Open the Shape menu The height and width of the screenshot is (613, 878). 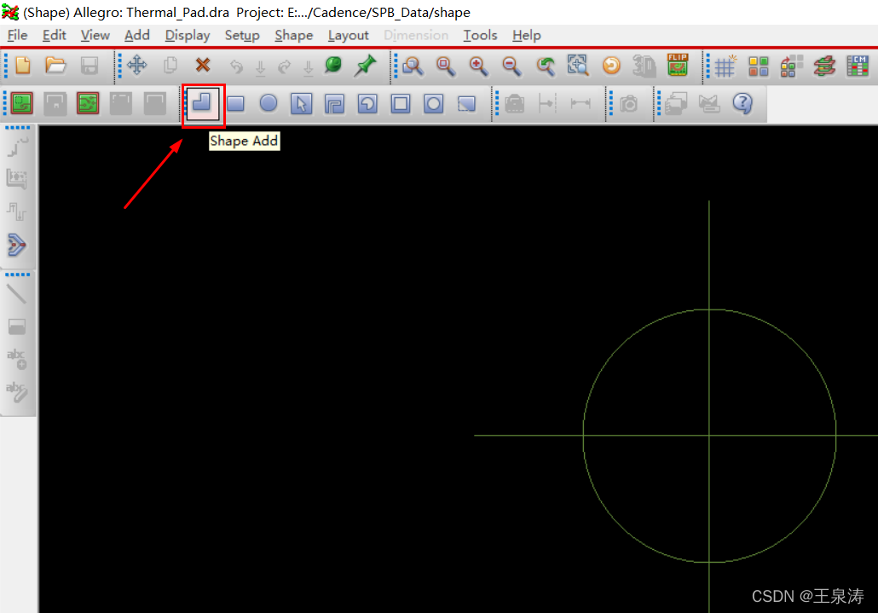tap(294, 35)
